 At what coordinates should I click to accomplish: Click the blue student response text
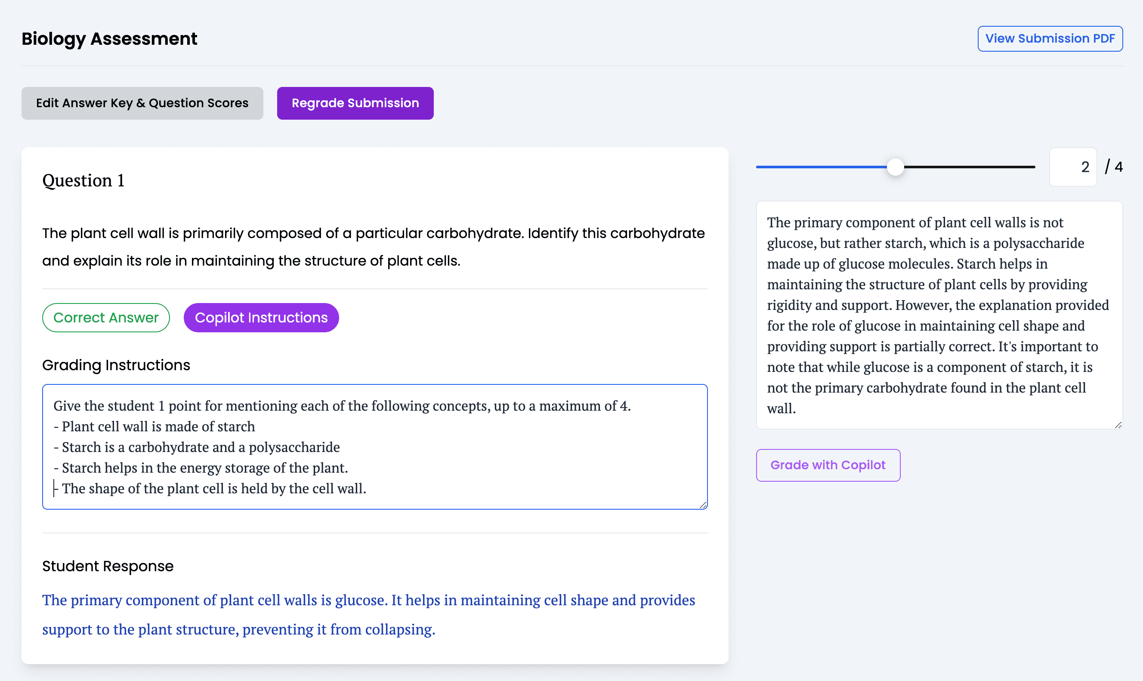point(368,614)
